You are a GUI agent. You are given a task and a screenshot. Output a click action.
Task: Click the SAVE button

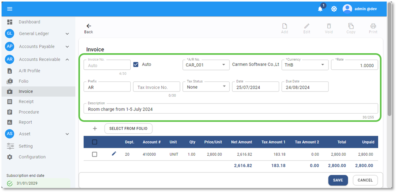[338, 180]
